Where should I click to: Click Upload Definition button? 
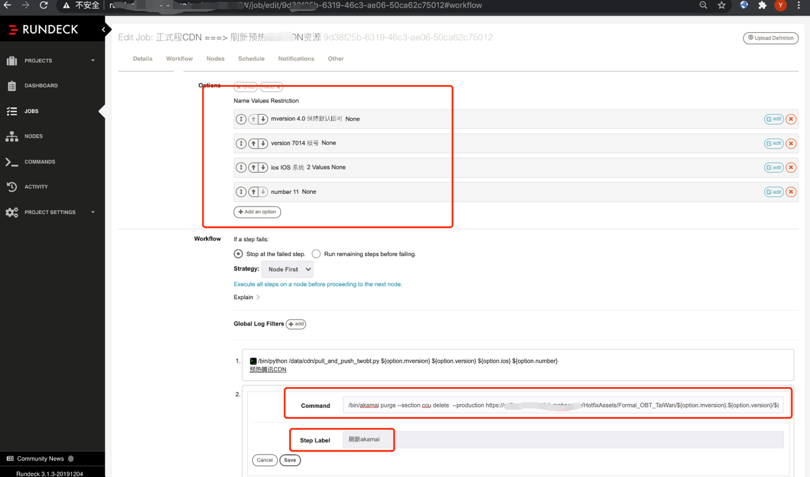pos(771,38)
